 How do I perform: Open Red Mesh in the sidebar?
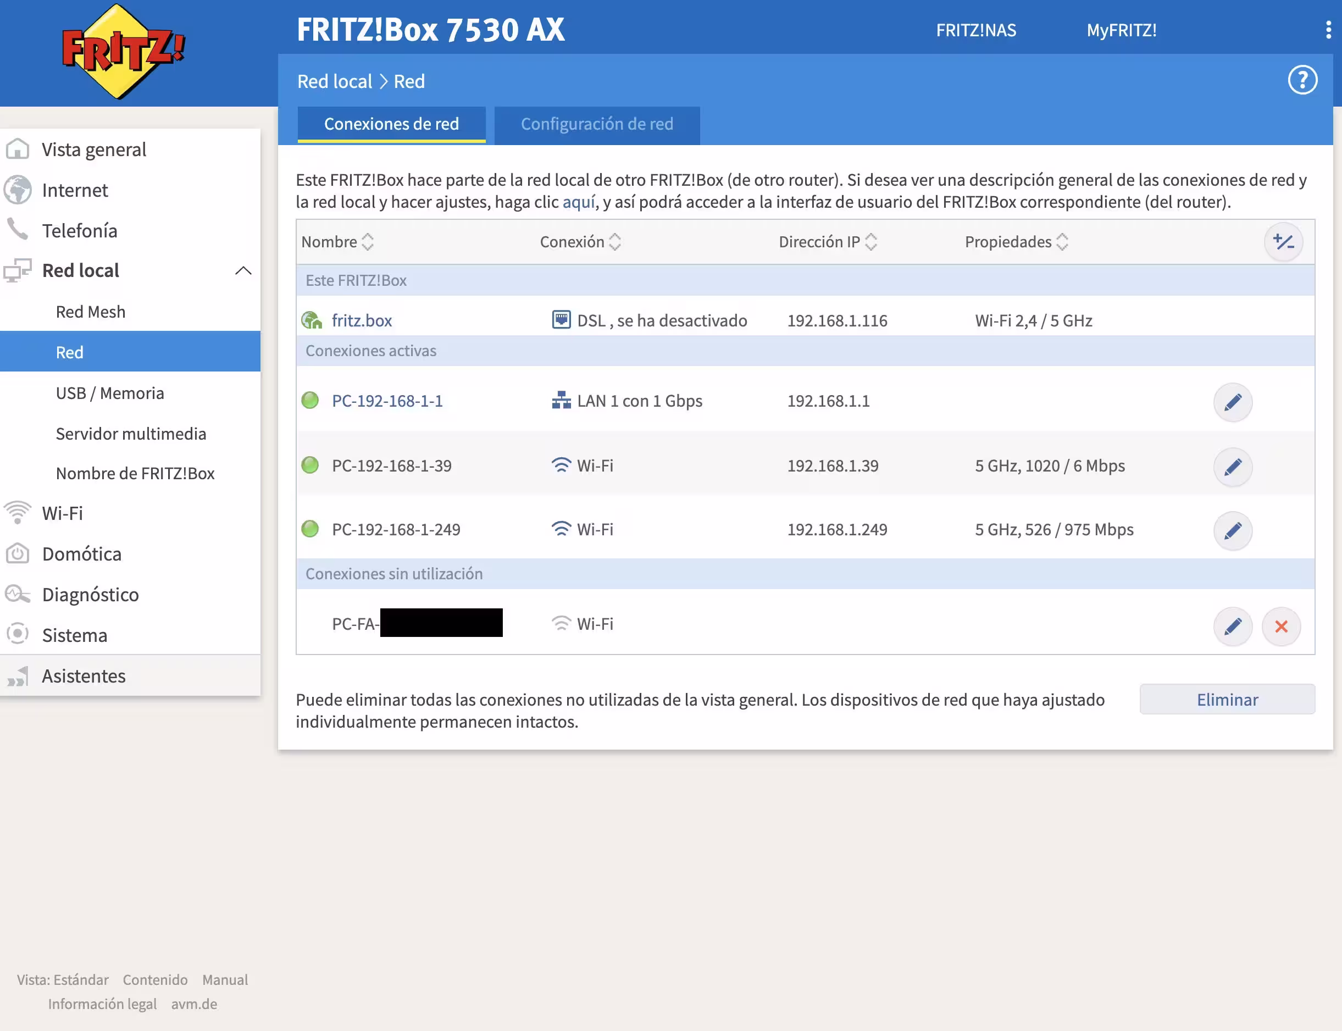pos(90,312)
